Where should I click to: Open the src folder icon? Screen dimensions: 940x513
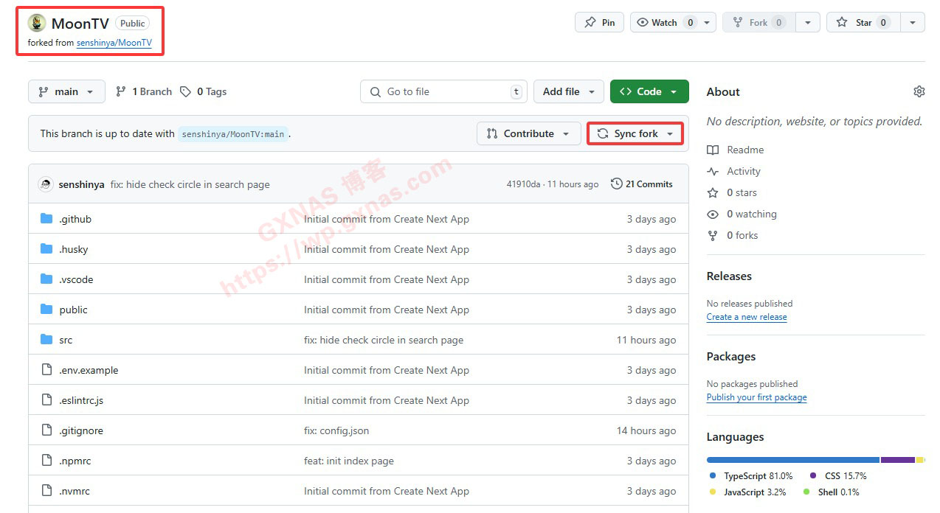(46, 340)
